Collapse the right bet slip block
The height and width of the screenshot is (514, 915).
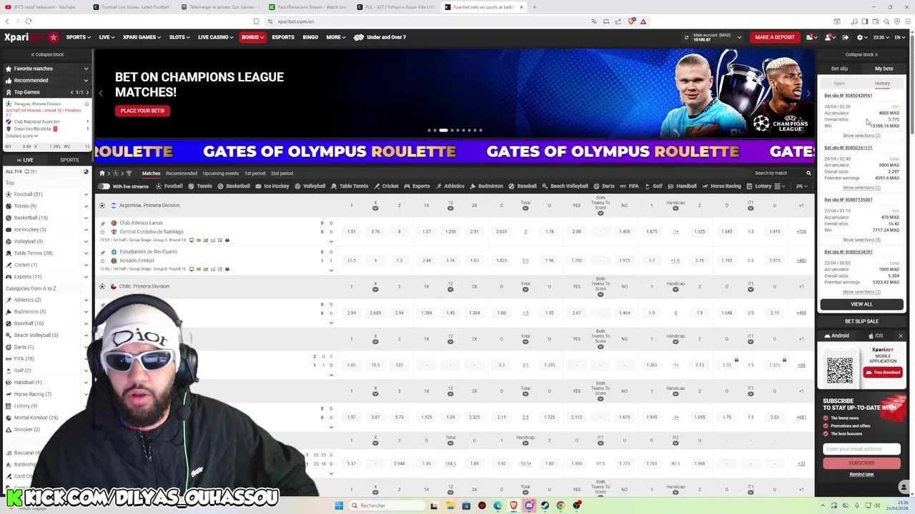pos(861,54)
